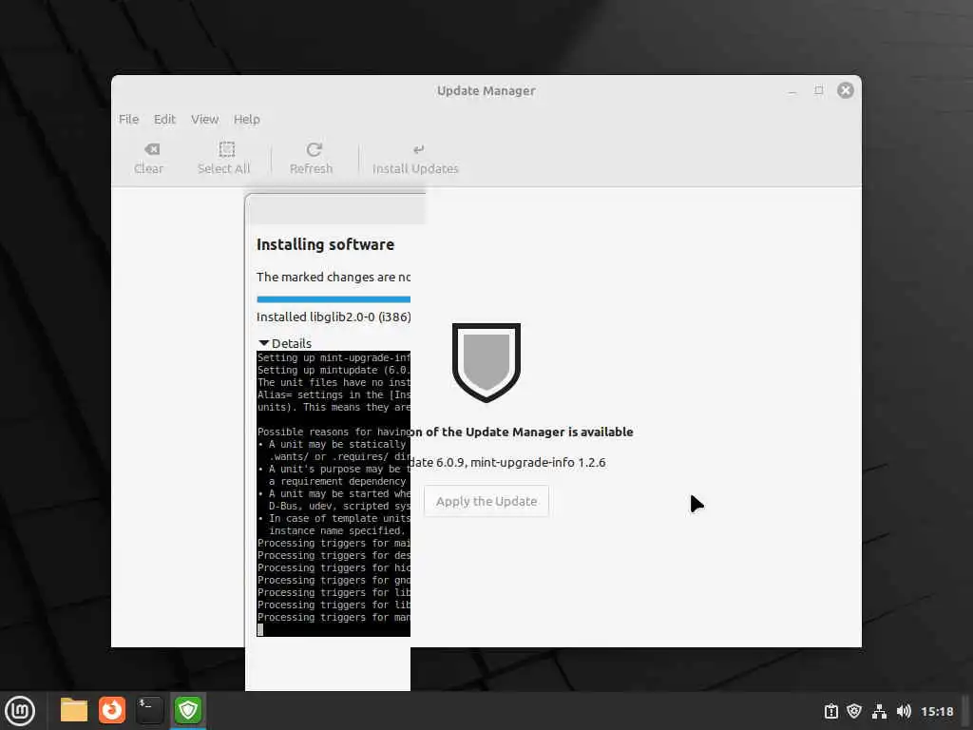Open the File menu
This screenshot has width=973, height=730.
pos(128,119)
